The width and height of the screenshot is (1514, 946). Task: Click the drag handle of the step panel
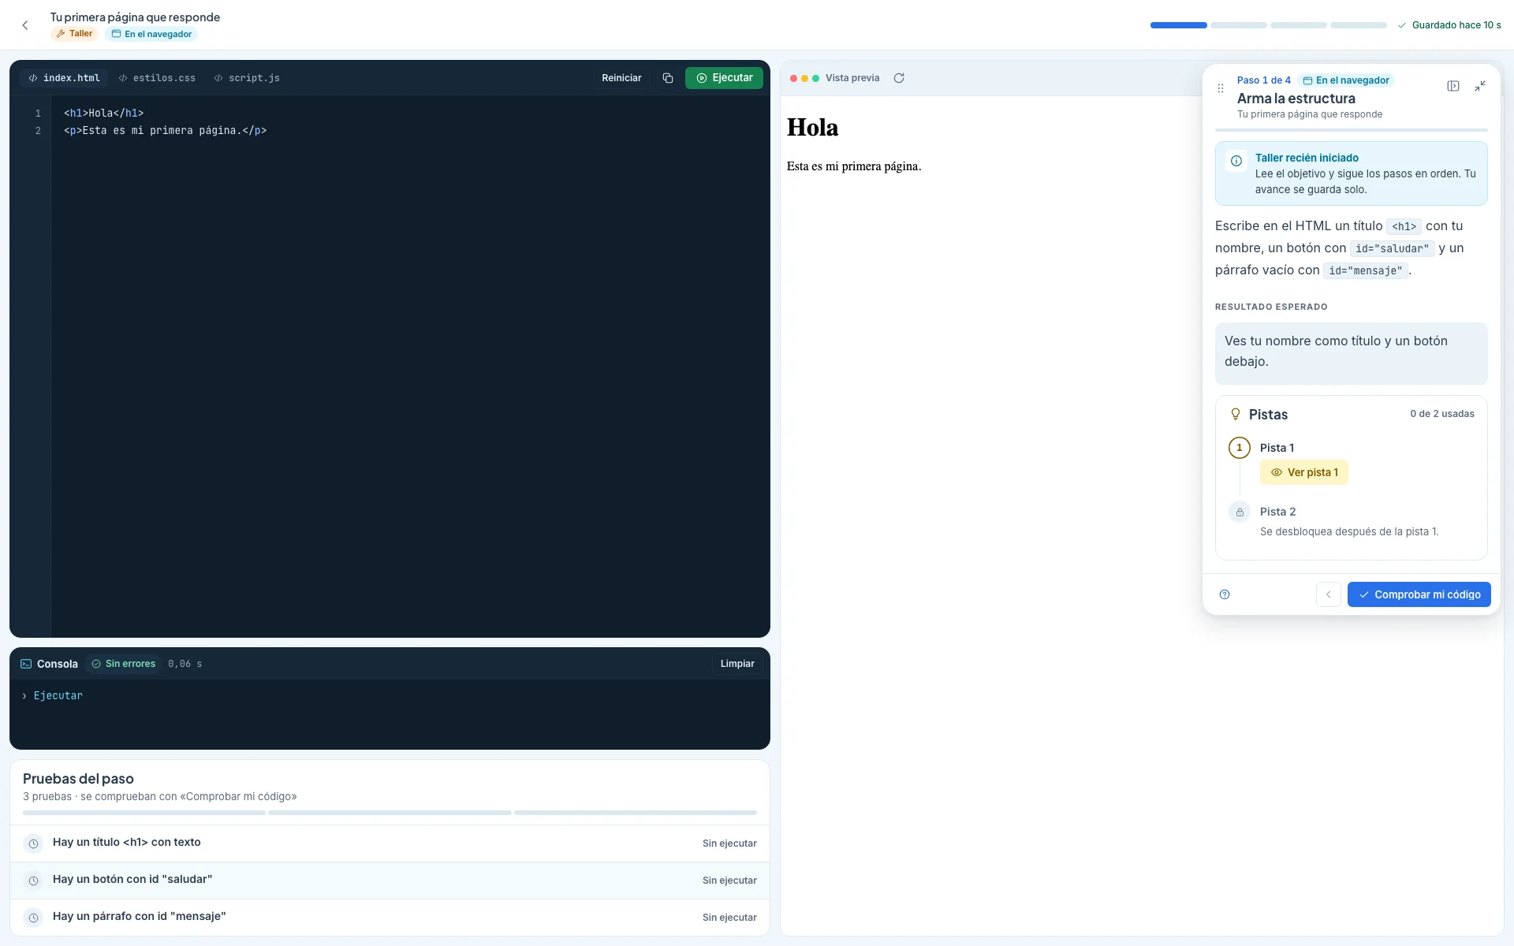click(1221, 88)
